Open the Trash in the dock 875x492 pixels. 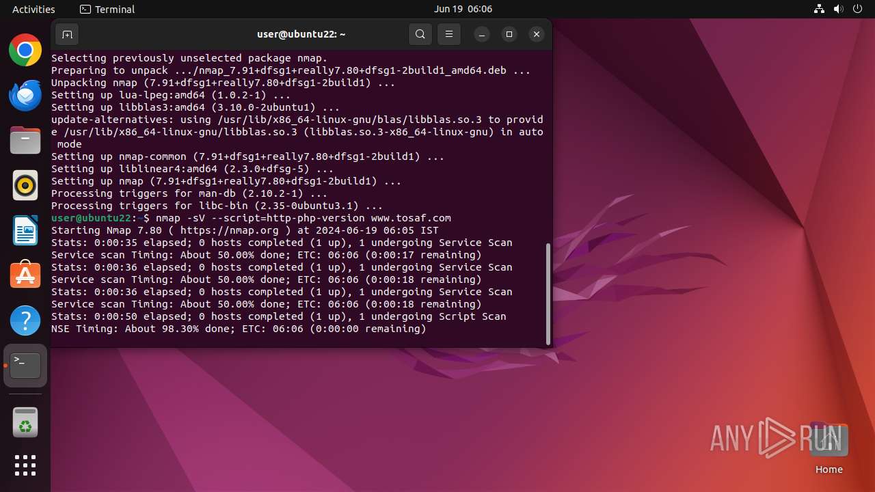click(x=25, y=422)
